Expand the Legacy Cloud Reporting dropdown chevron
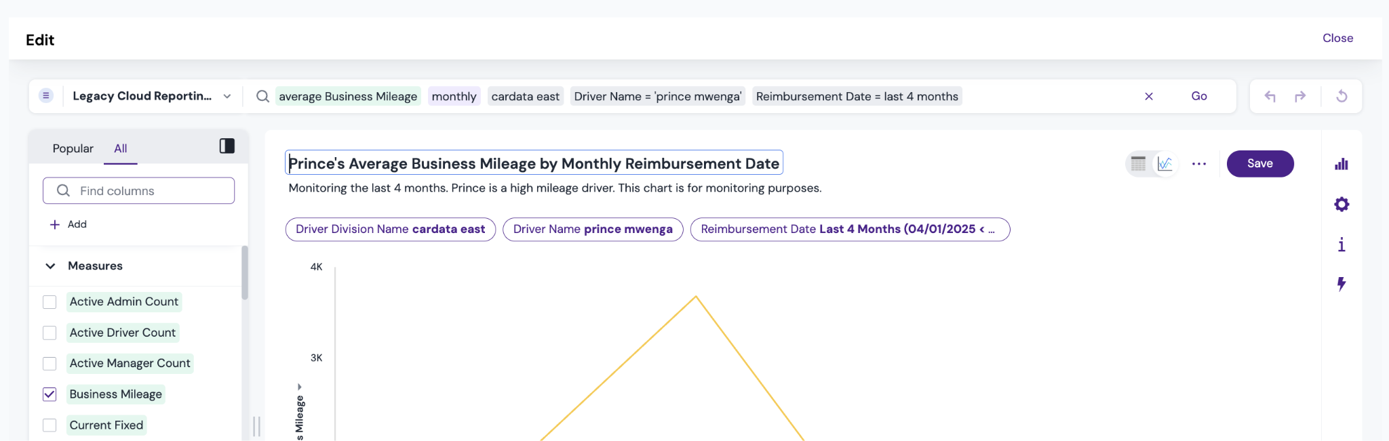The image size is (1389, 441). (x=227, y=96)
